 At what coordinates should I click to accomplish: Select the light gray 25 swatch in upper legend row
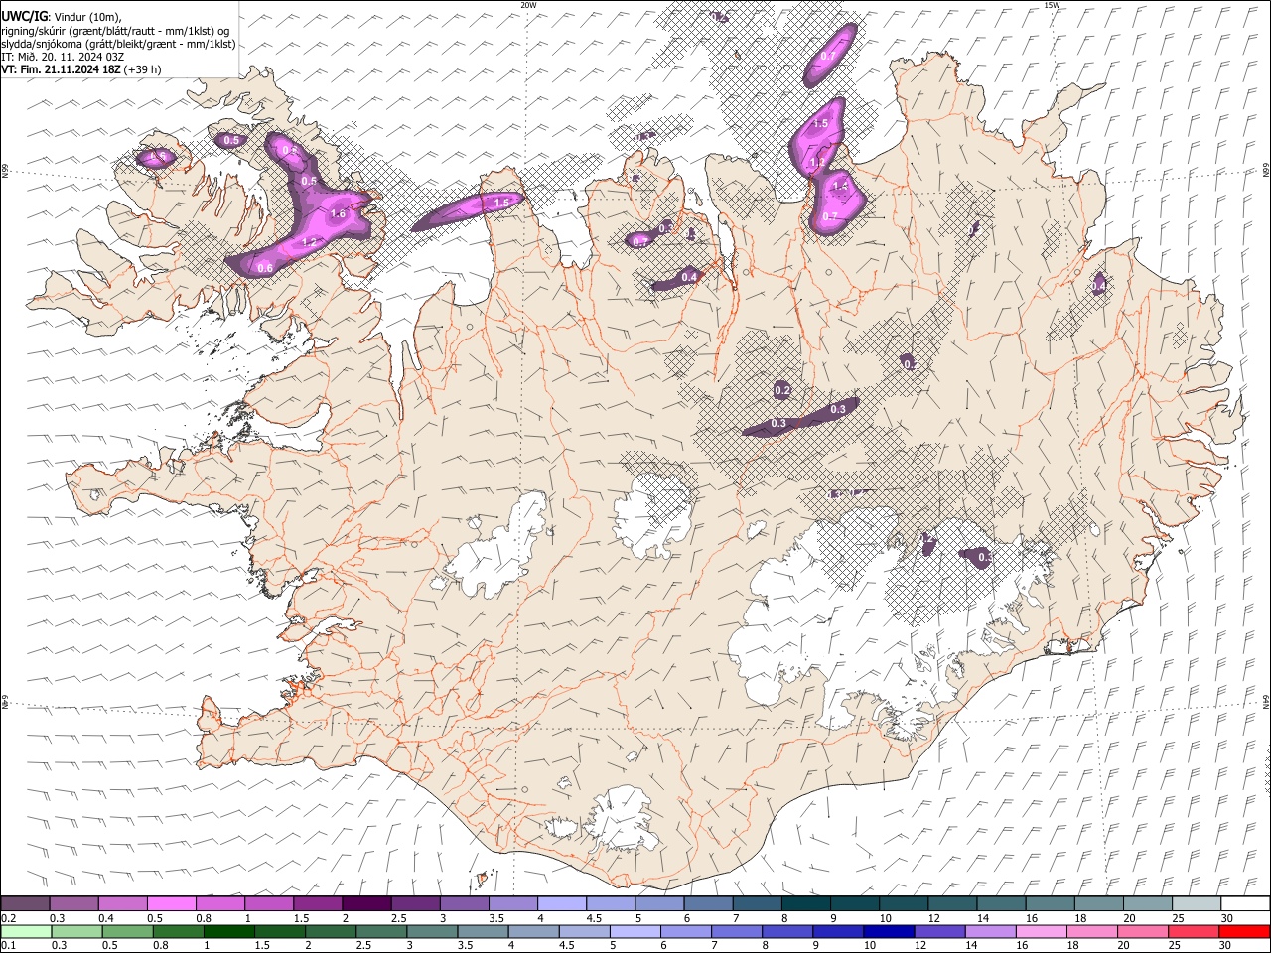pos(1197,903)
